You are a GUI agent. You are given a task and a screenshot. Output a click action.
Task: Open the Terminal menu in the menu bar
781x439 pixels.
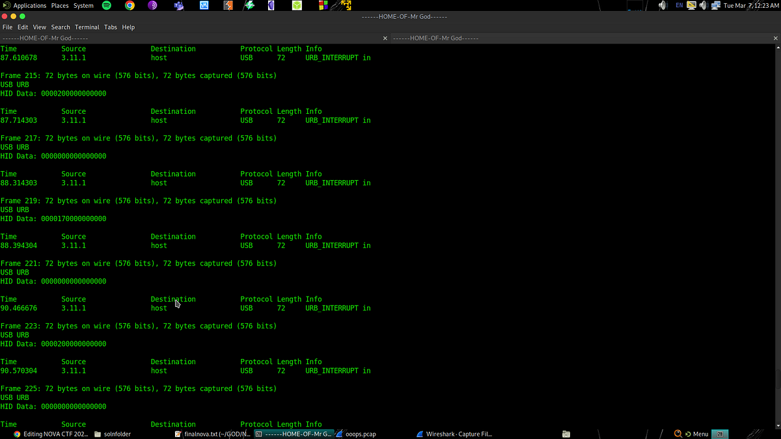tap(87, 27)
